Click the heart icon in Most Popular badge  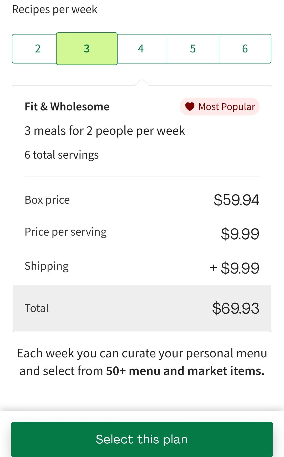coord(190,106)
